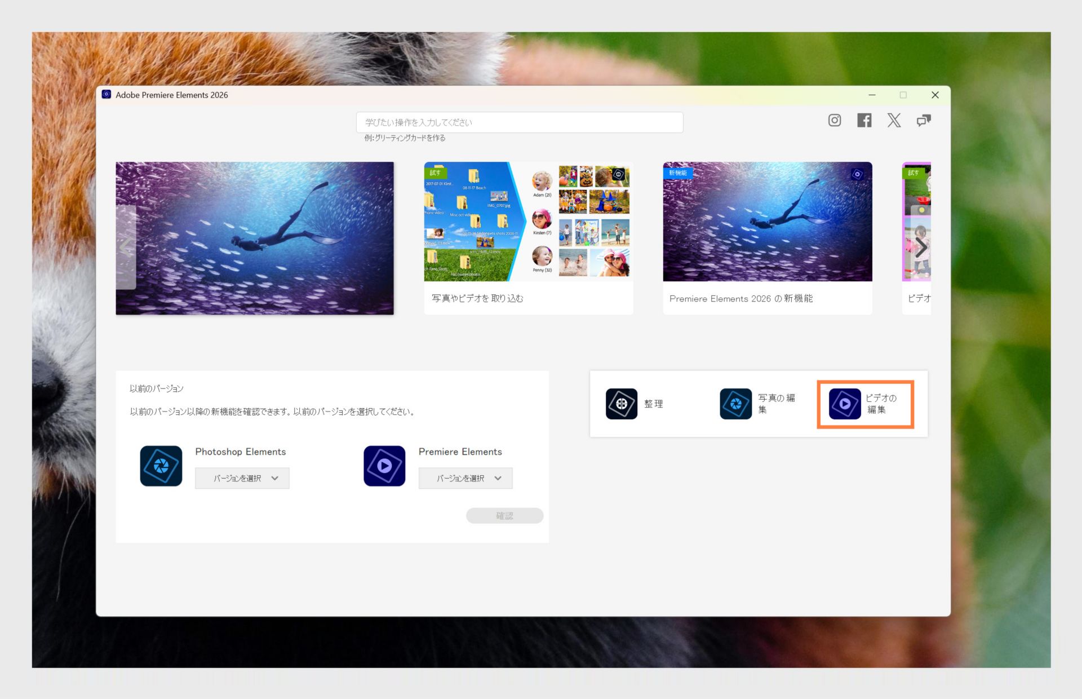Viewport: 1082px width, 699px height.
Task: Click the 学びたい操作 search field
Action: (519, 122)
